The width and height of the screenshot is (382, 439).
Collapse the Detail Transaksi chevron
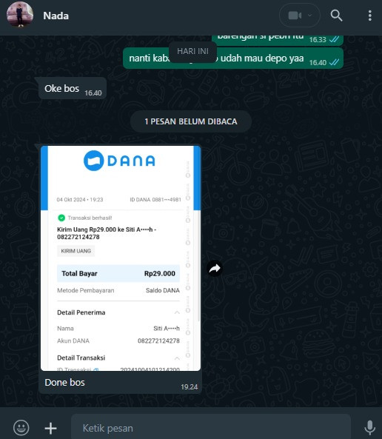click(177, 358)
